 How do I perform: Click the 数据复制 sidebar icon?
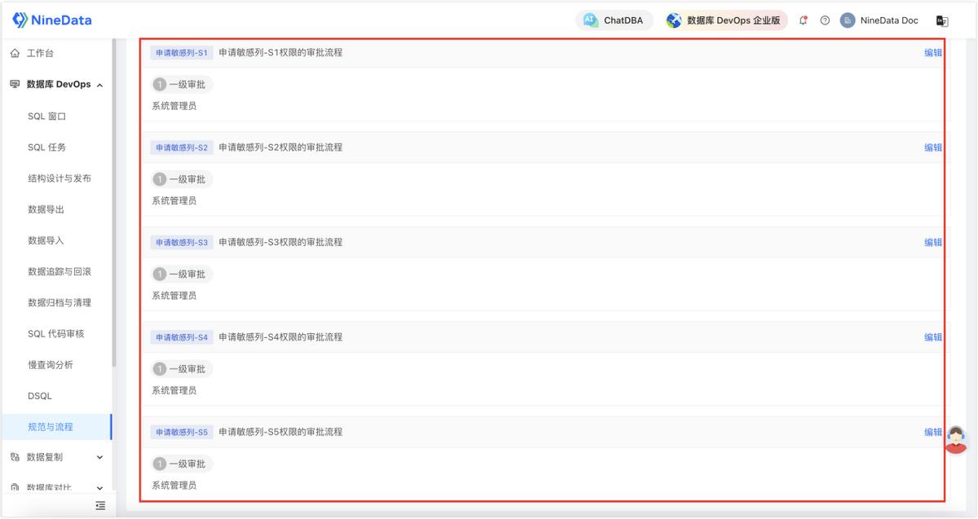point(15,457)
